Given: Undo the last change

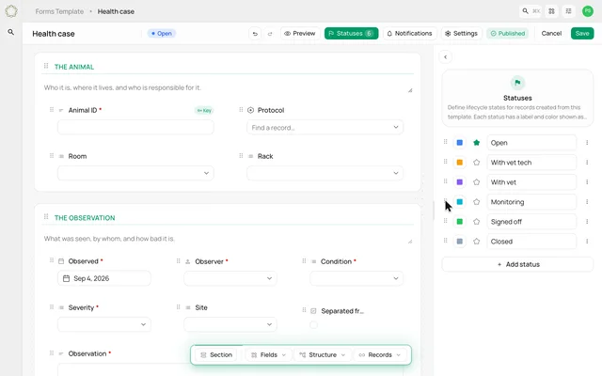Looking at the screenshot, I should [255, 34].
